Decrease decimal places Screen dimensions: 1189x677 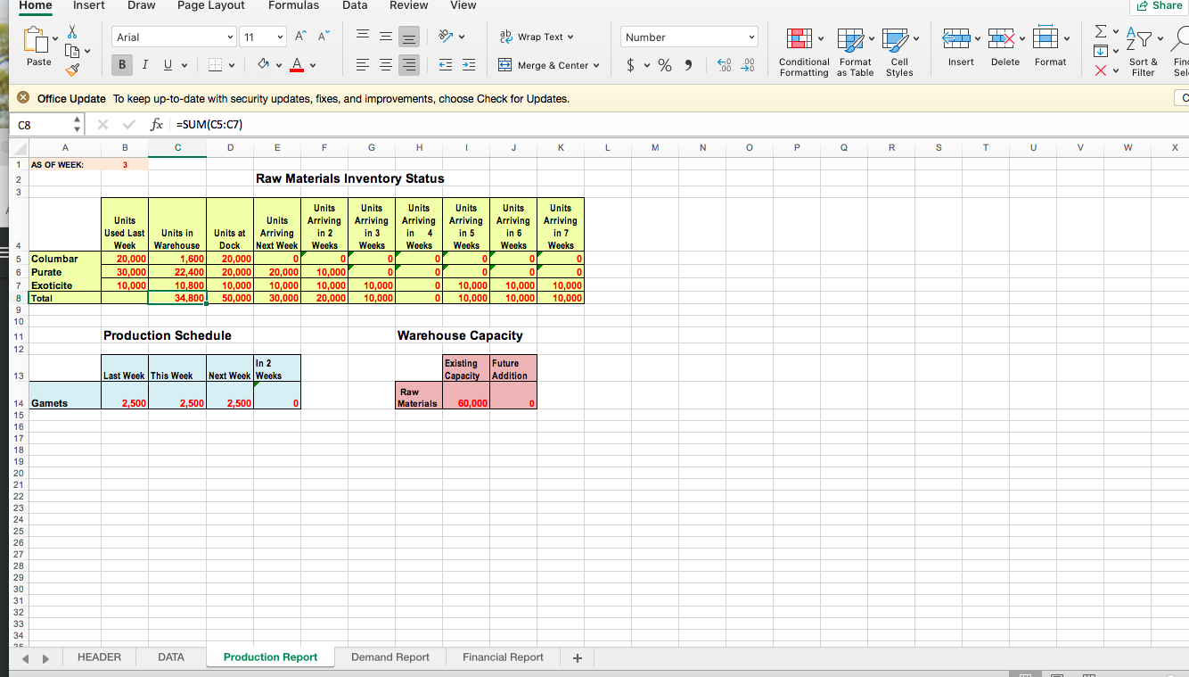(747, 65)
